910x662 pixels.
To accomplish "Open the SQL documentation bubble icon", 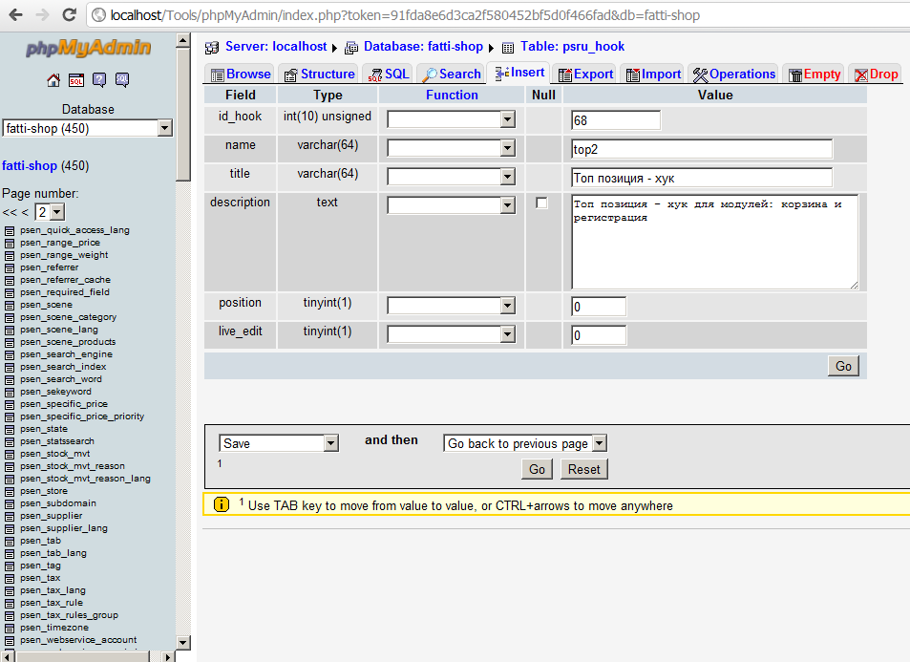I will click(x=122, y=80).
